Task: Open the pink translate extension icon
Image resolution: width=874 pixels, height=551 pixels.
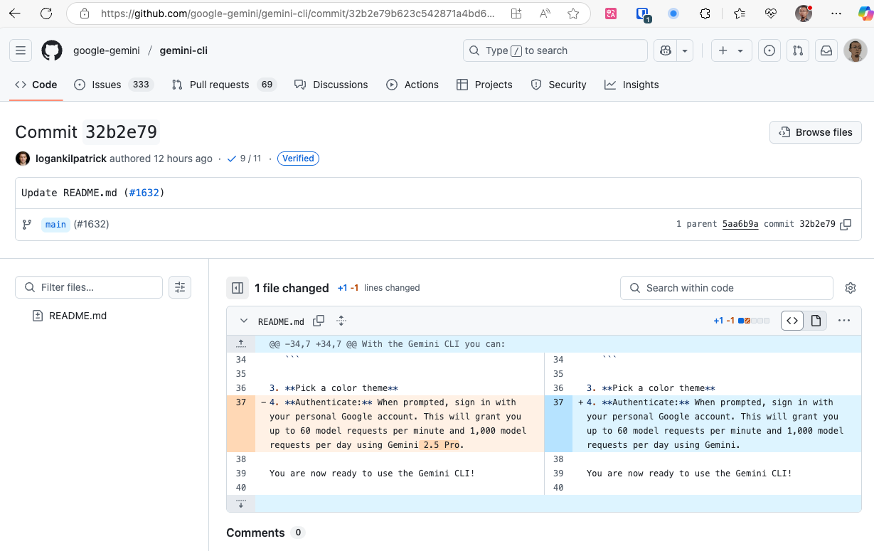Action: coord(611,14)
